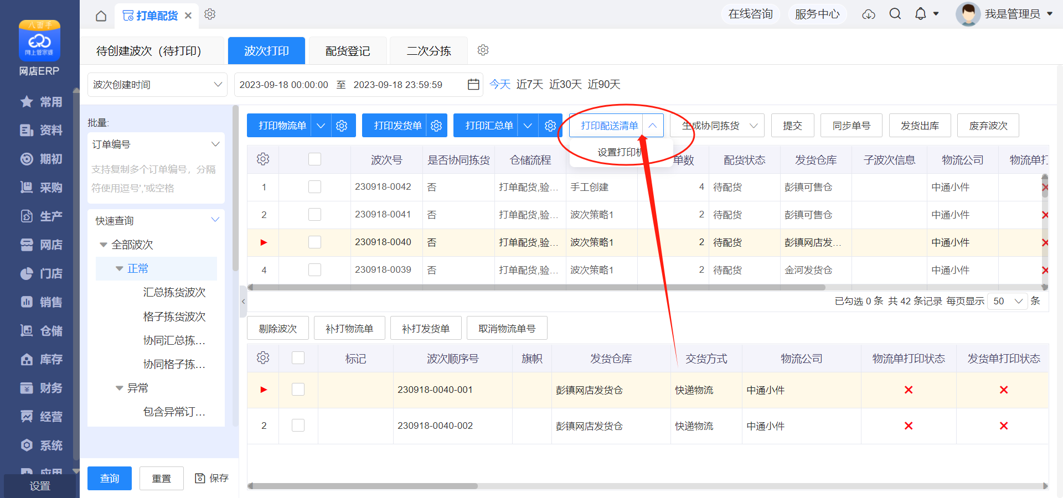
Task: Toggle select-all checkbox in wave table header
Action: (314, 159)
